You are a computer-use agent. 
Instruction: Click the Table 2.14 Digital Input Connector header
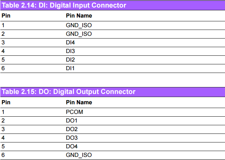coord(64,6)
